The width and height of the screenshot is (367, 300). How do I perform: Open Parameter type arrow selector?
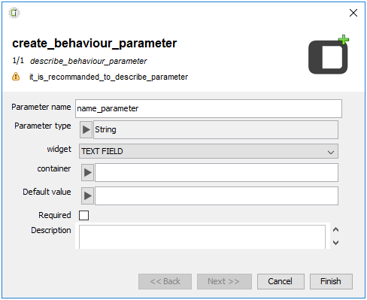pos(86,129)
